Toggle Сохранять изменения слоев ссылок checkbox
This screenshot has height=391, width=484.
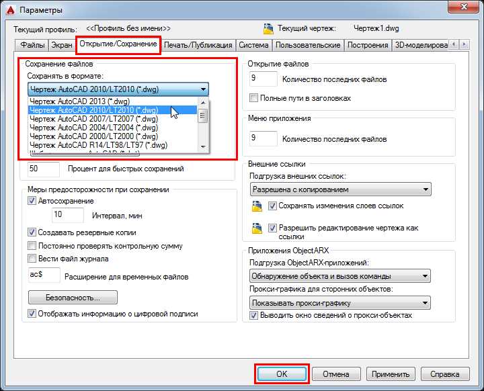point(272,206)
